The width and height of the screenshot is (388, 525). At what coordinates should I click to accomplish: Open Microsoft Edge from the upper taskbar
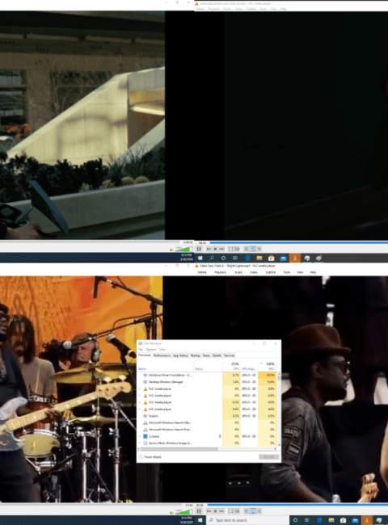click(247, 258)
